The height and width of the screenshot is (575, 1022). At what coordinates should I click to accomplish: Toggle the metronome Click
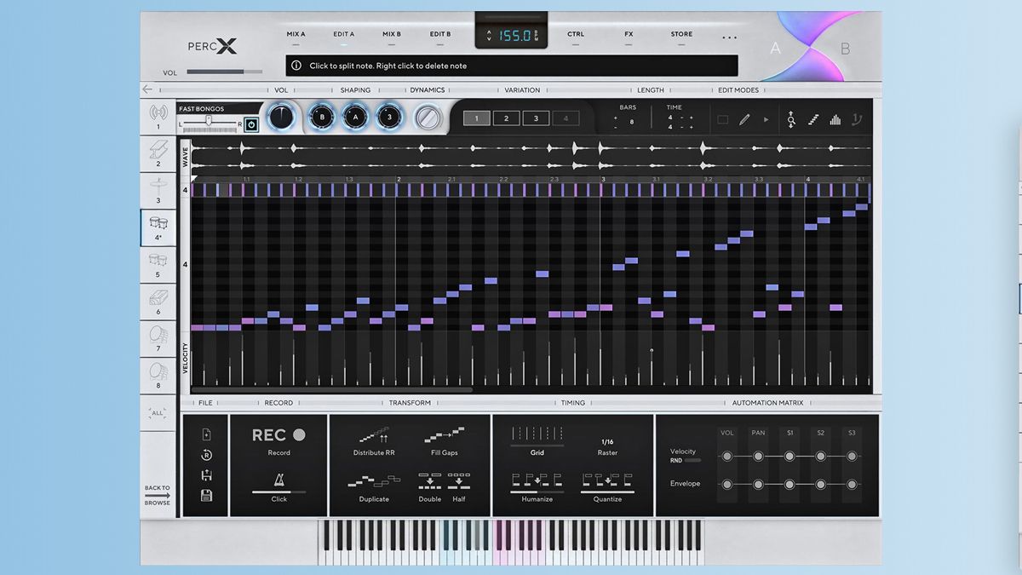click(x=278, y=480)
